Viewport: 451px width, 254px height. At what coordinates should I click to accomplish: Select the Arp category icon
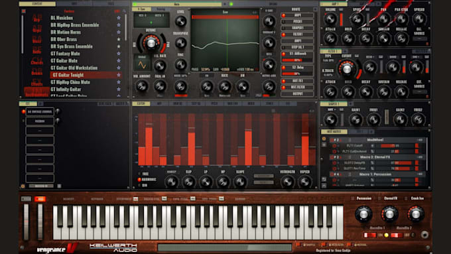pyautogui.click(x=37, y=18)
